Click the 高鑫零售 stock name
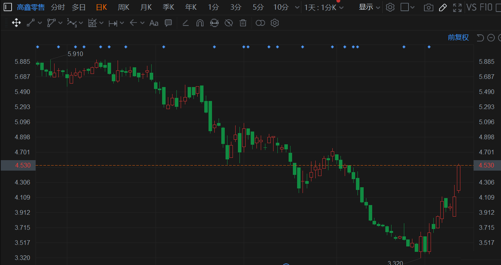Image resolution: width=501 pixels, height=265 pixels. coord(31,7)
